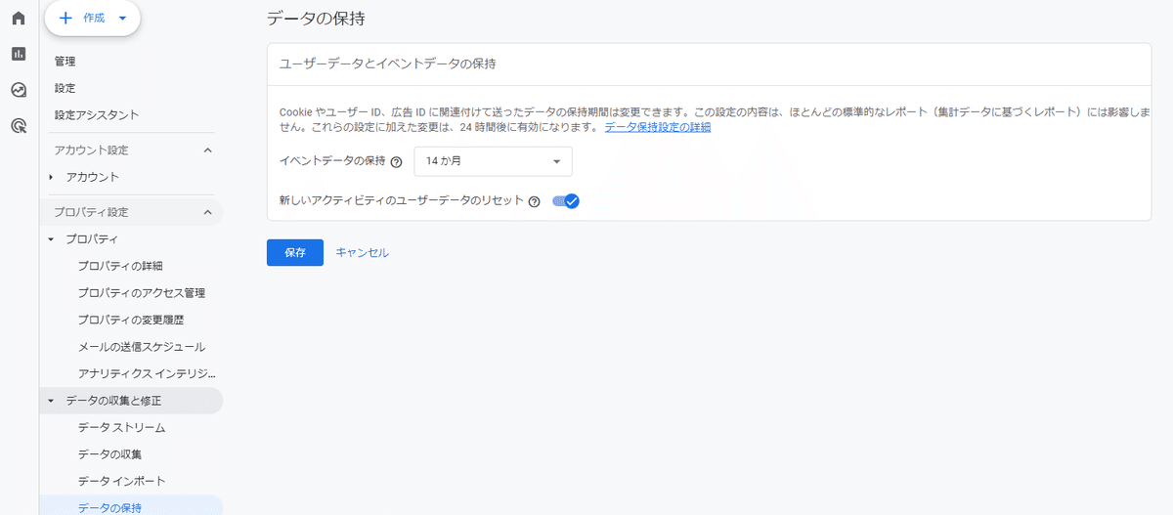Viewport: 1173px width, 515px height.
Task: Open the 14 か月 retention dropdown
Action: [x=493, y=161]
